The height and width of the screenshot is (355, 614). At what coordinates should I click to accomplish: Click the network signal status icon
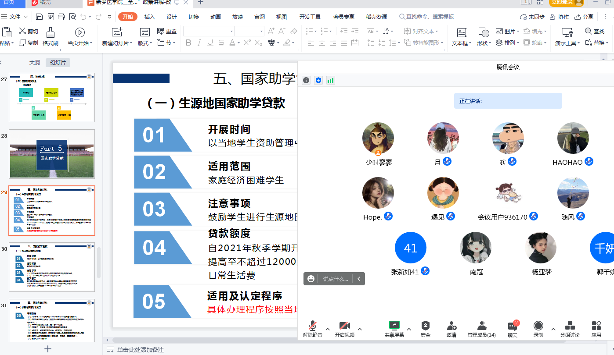tap(330, 80)
